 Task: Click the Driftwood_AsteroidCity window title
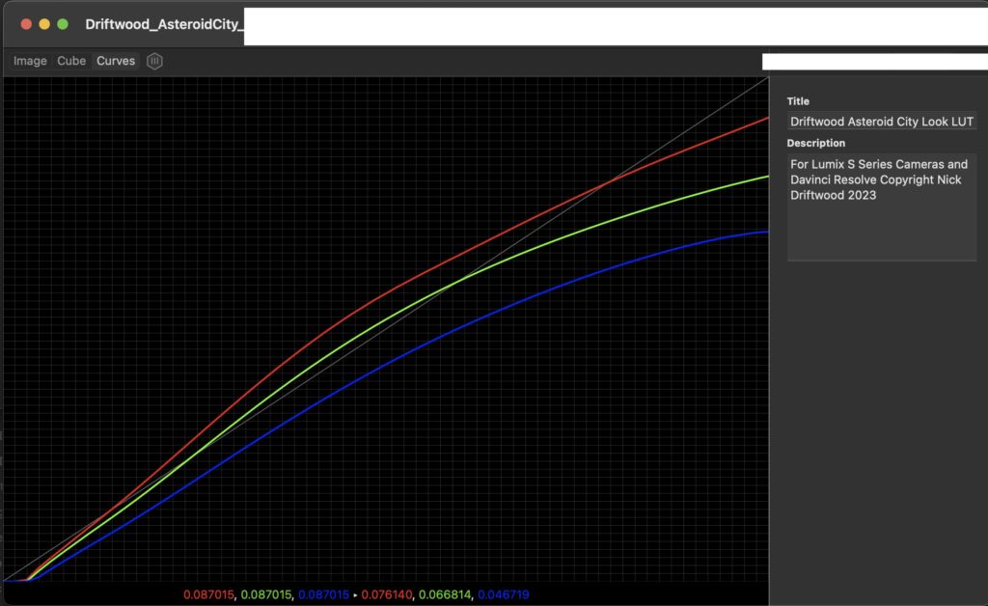pyautogui.click(x=164, y=24)
